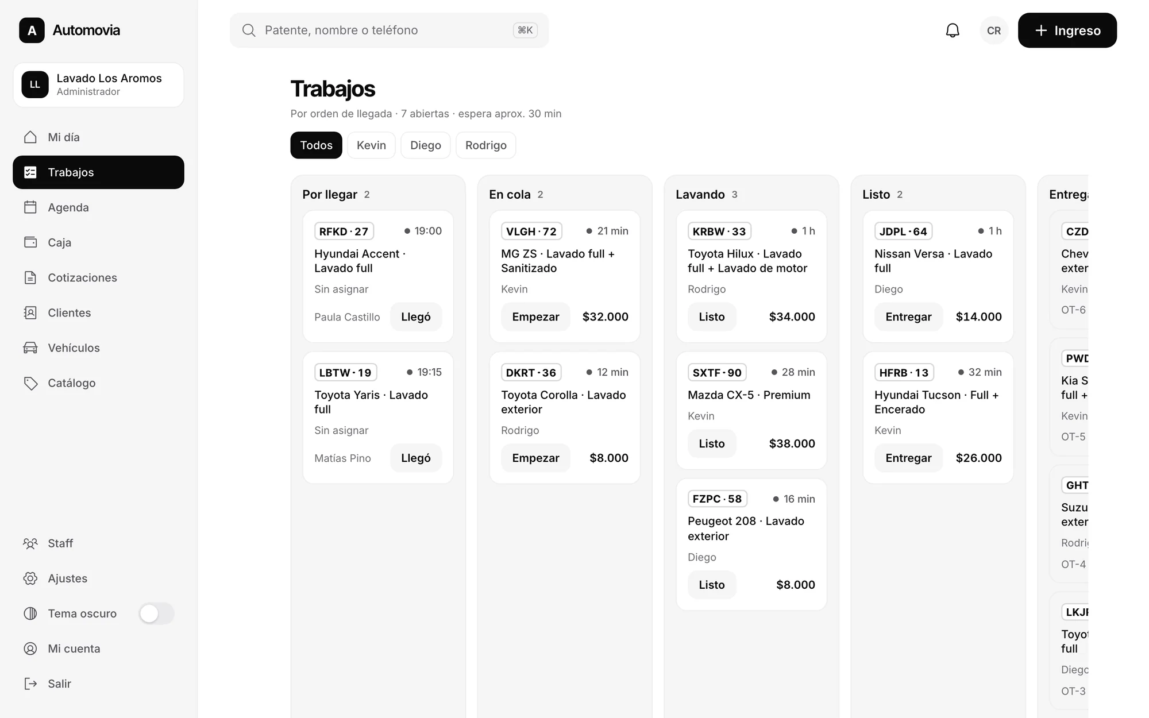Click Paula Castillo customer name
1149x718 pixels.
click(x=347, y=317)
